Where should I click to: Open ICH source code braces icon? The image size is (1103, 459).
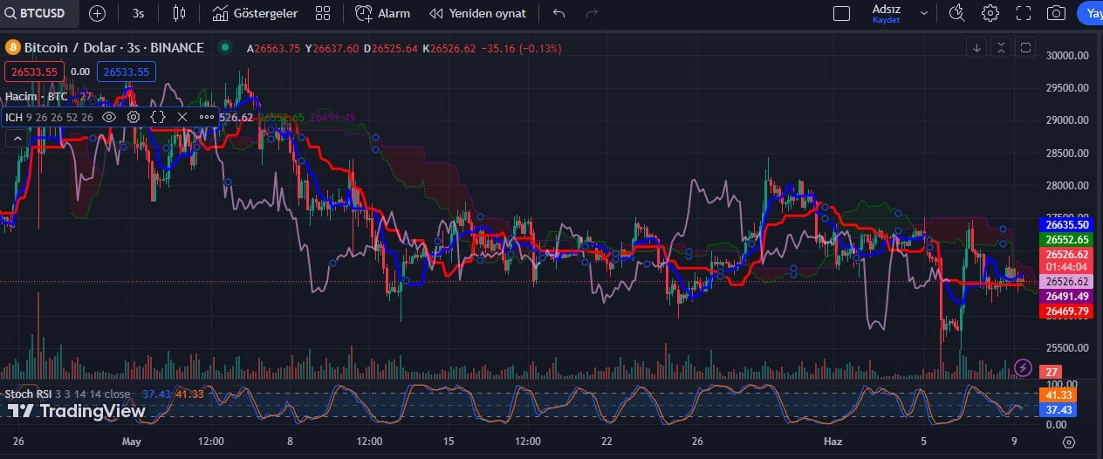point(158,116)
